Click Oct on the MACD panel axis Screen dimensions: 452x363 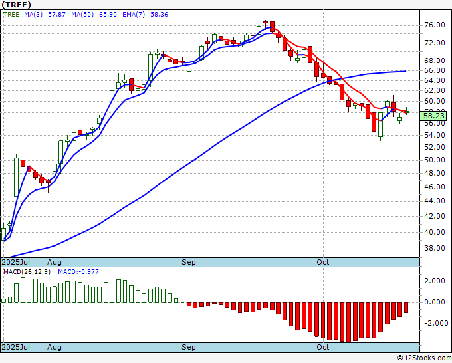[x=322, y=347]
